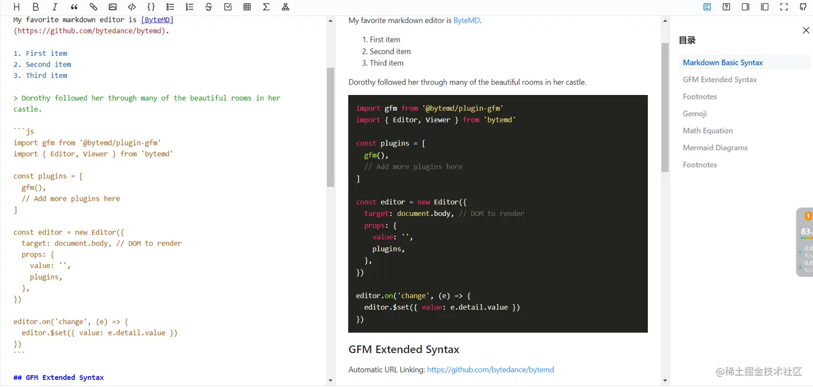Insert inline code

(x=132, y=7)
